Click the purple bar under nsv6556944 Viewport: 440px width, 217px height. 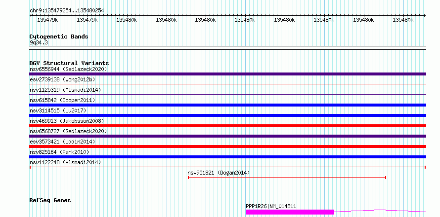click(227, 74)
